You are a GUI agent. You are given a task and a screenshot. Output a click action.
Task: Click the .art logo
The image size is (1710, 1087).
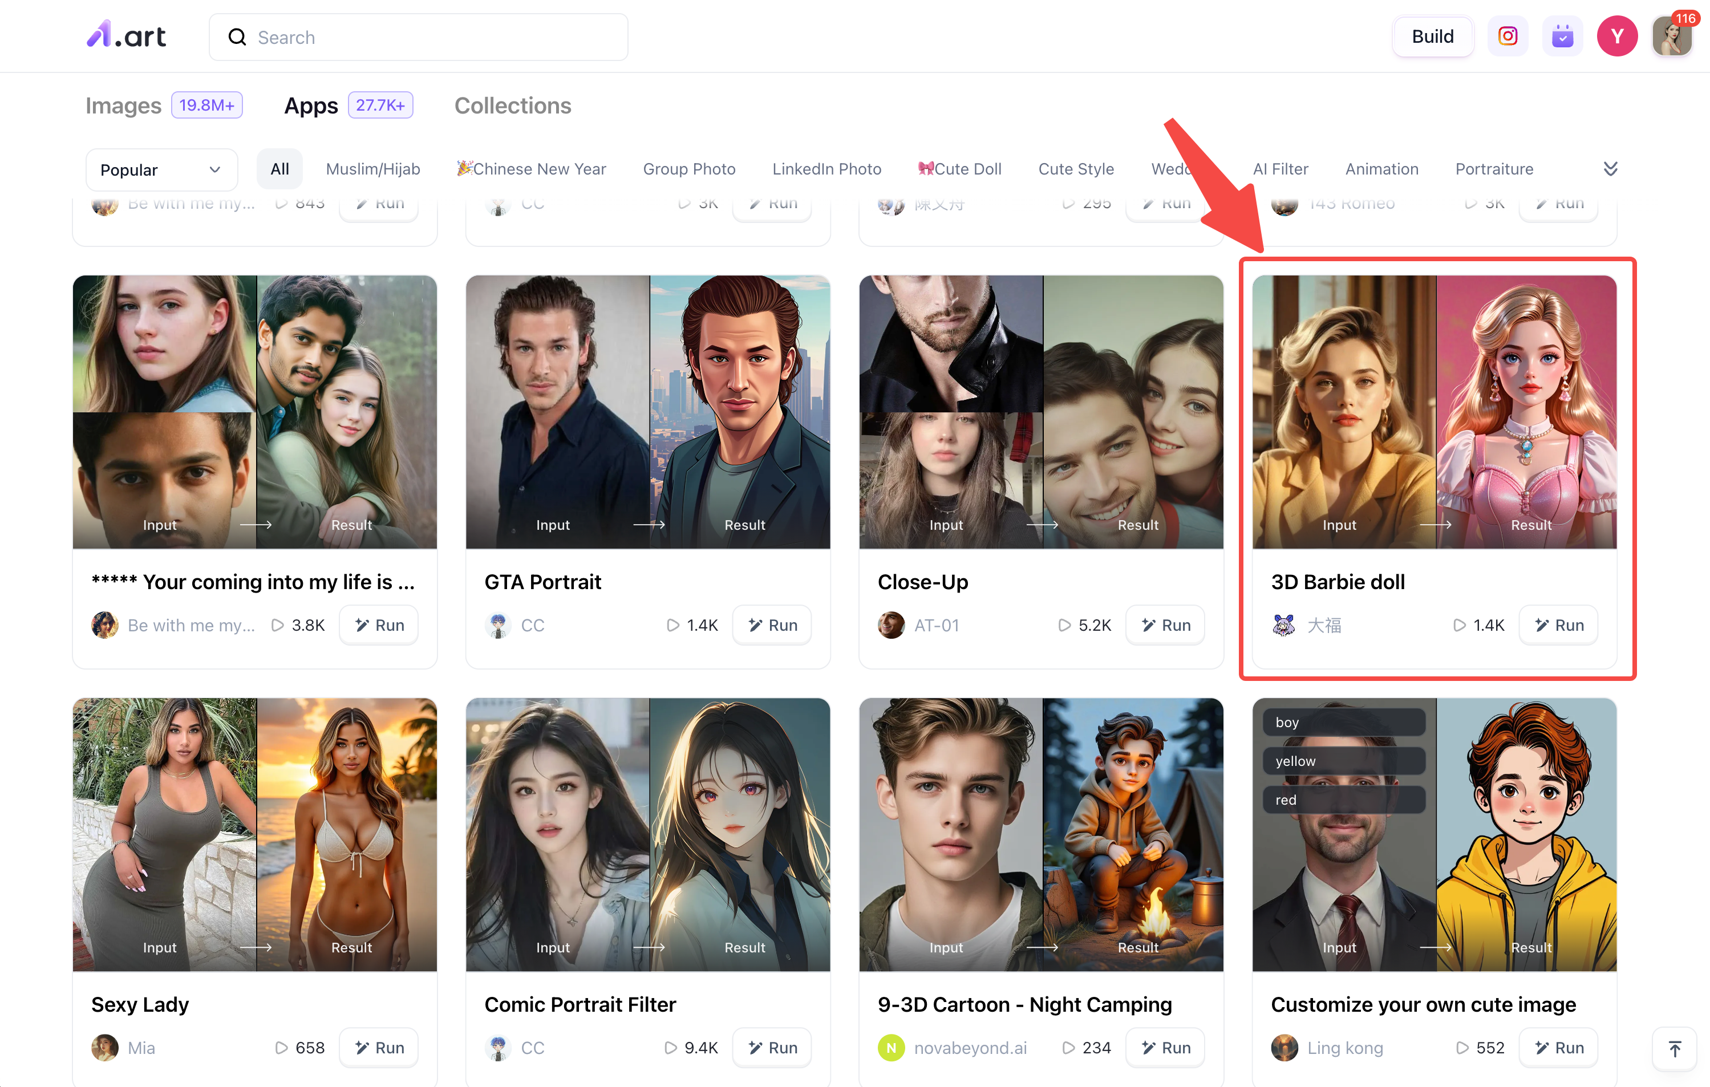127,35
